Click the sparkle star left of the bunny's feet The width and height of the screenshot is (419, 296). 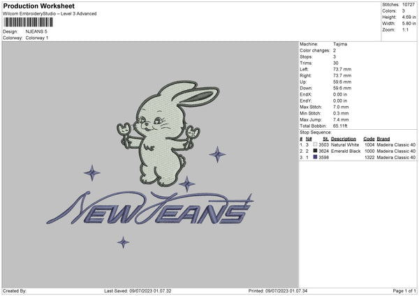[x=91, y=172]
